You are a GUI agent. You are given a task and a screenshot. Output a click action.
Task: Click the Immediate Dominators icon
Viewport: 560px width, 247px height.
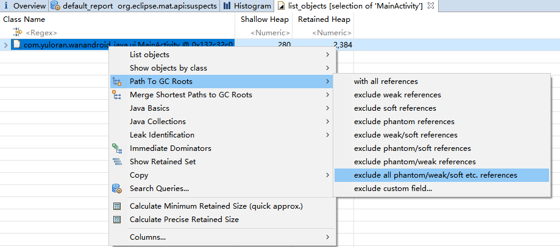(x=117, y=148)
